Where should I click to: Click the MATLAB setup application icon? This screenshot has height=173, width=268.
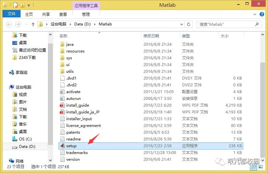[x=62, y=146]
